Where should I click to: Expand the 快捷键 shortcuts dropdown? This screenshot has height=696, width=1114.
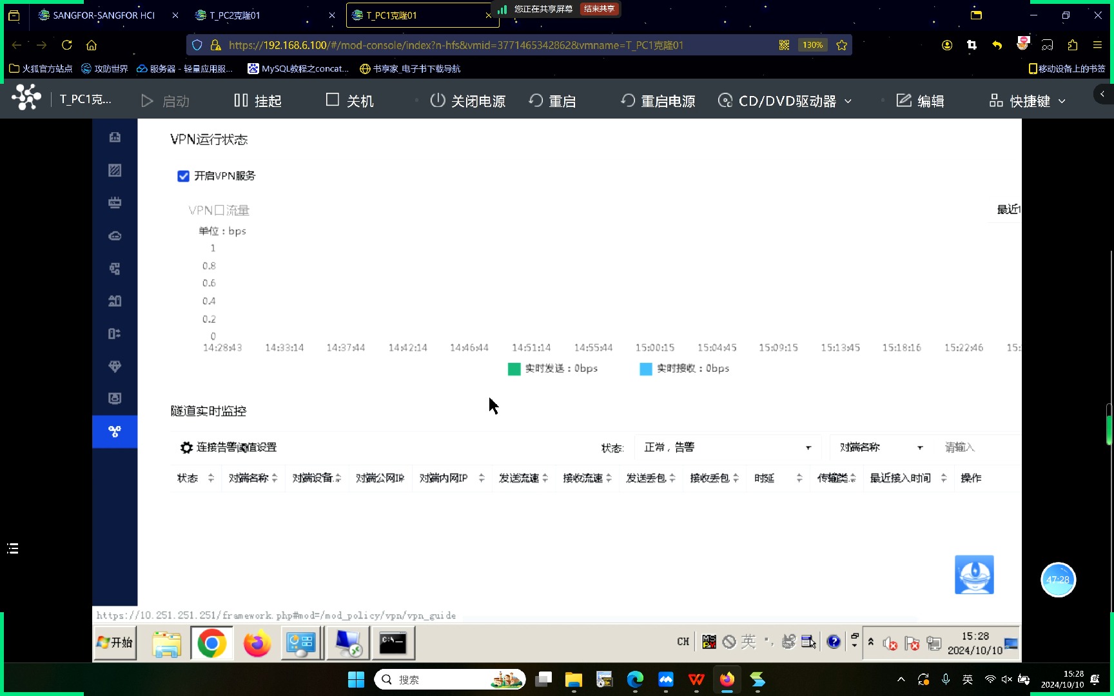point(1028,101)
